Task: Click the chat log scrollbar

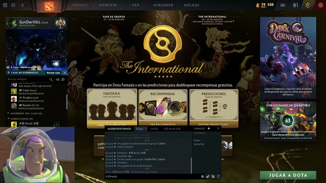Action: tap(191, 165)
